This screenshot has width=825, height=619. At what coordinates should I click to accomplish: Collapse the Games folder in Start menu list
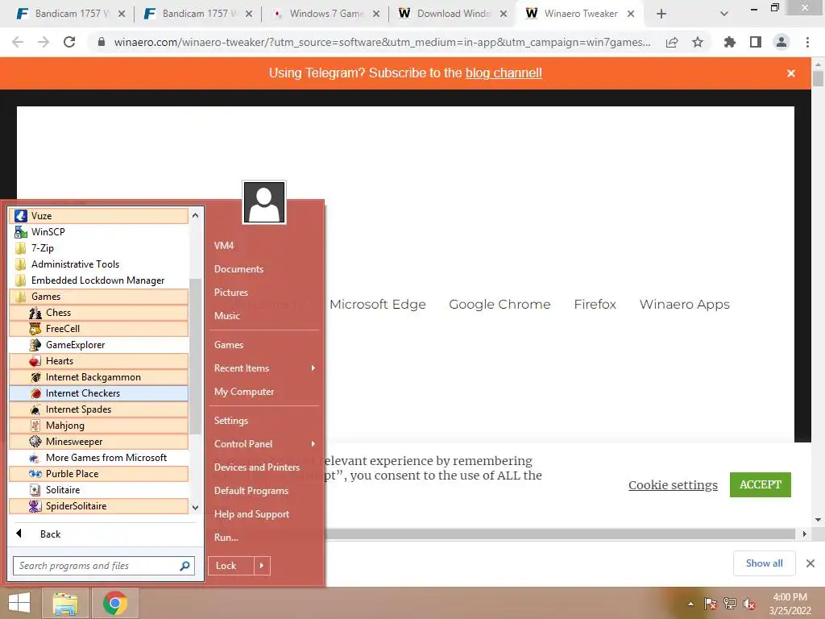(x=98, y=297)
